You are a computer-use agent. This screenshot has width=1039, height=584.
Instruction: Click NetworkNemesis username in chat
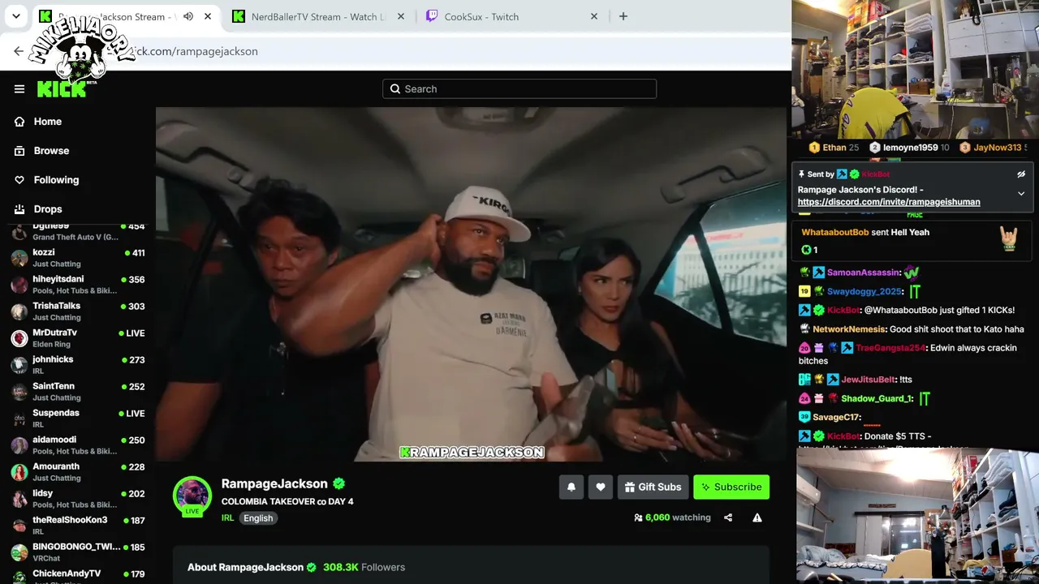pyautogui.click(x=848, y=329)
